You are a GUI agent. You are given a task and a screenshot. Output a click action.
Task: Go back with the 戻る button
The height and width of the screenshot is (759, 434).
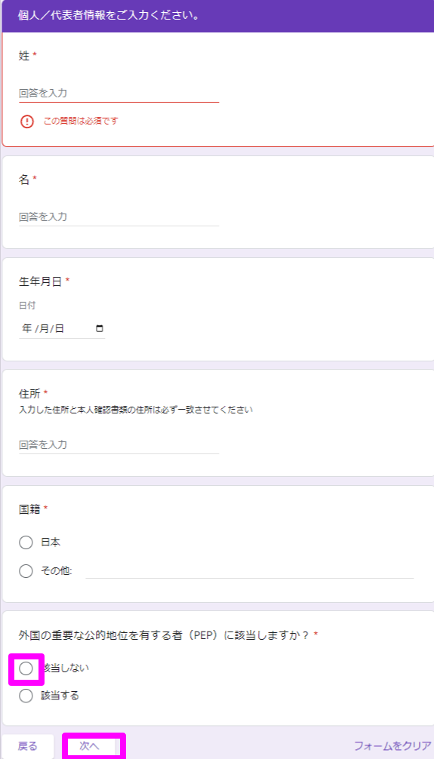[x=28, y=746]
